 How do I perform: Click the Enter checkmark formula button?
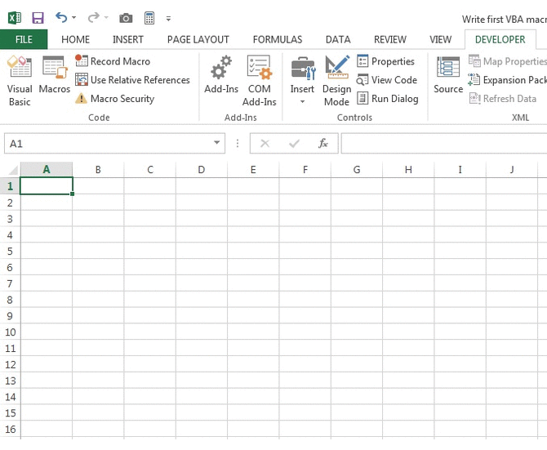(x=294, y=143)
